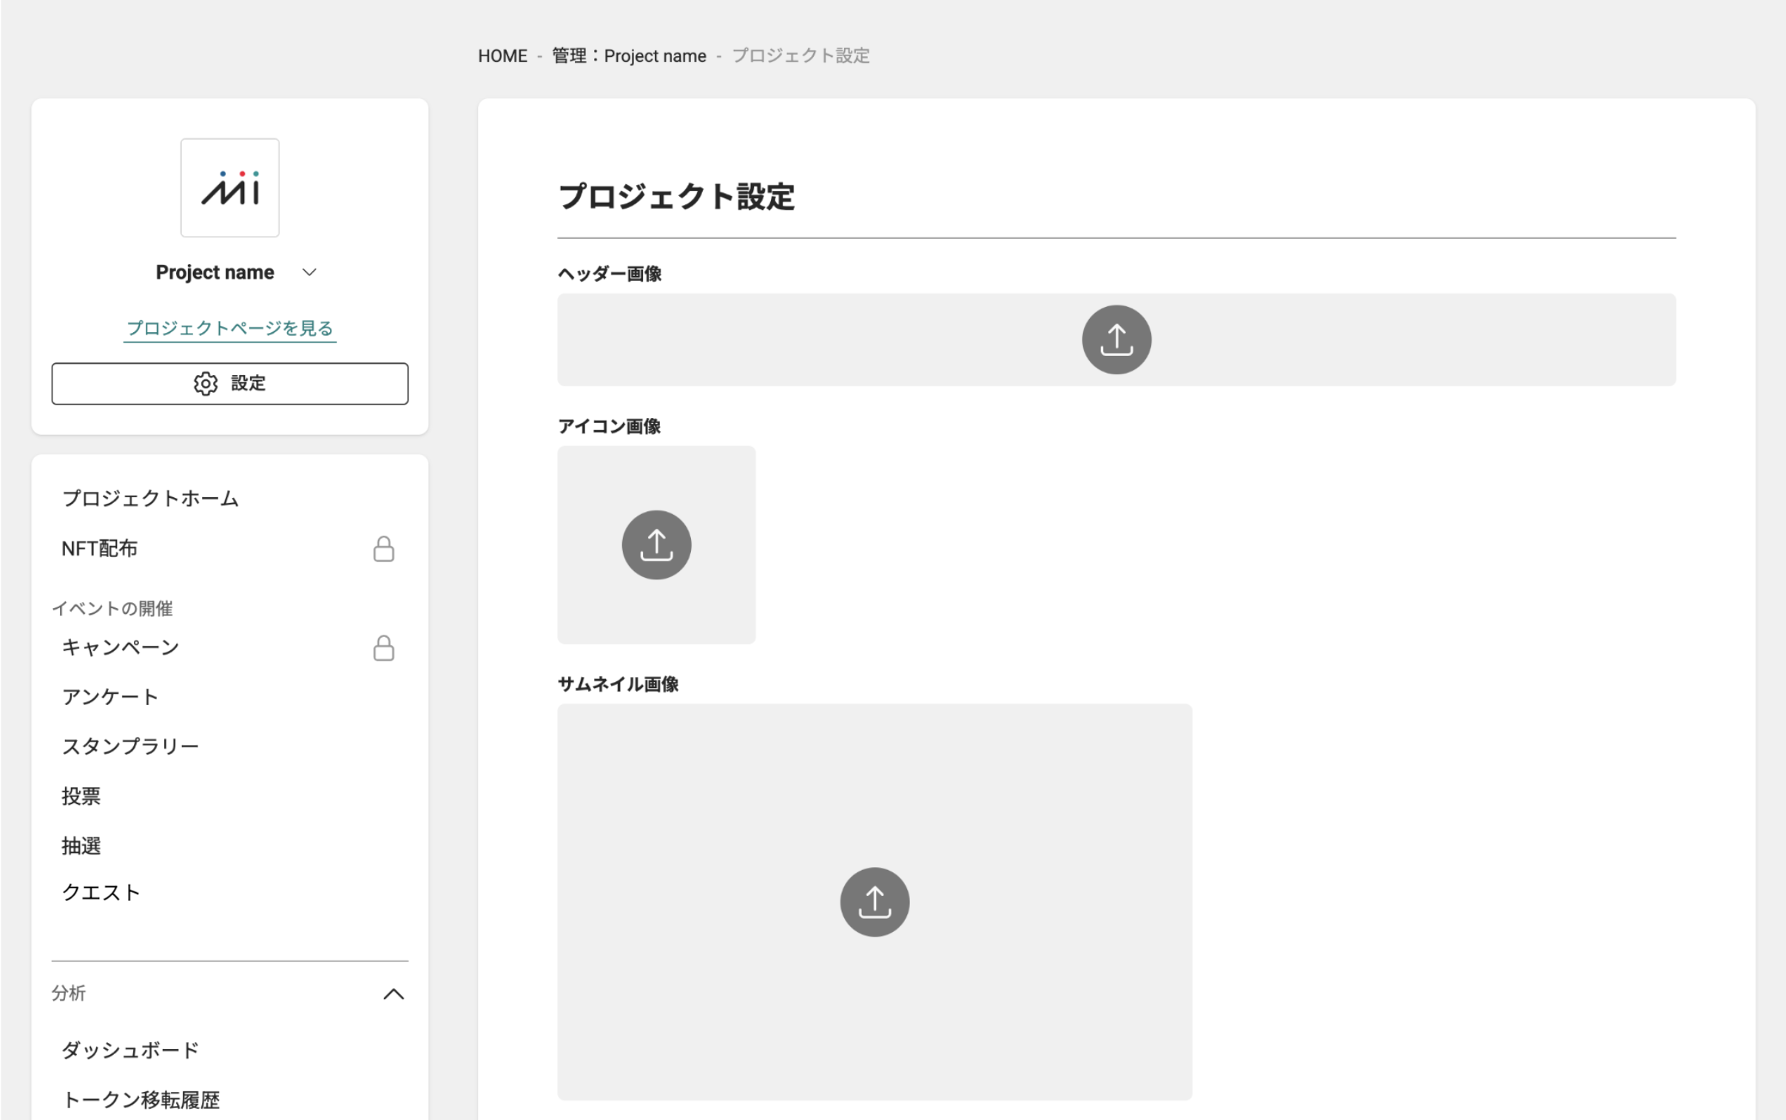Click the サムネイル画像 field label

click(618, 684)
